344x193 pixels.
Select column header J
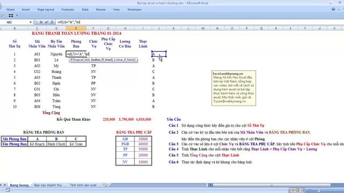(159, 28)
